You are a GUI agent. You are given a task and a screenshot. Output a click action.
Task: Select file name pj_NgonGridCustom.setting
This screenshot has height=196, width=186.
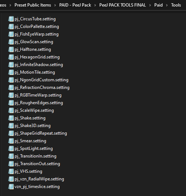click(41, 80)
